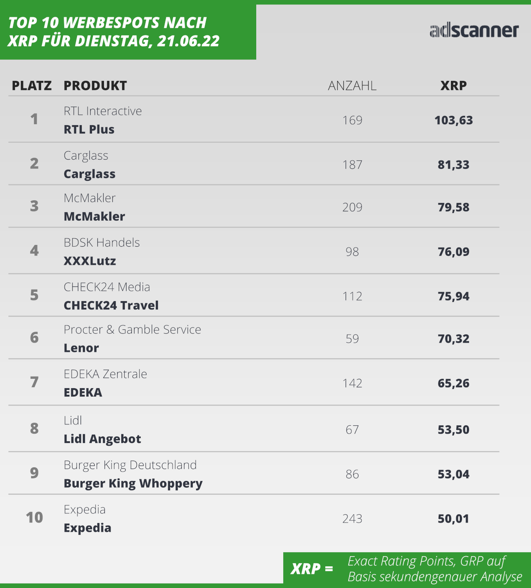Click the XXXLutz product name
531x588 pixels.
(90, 261)
